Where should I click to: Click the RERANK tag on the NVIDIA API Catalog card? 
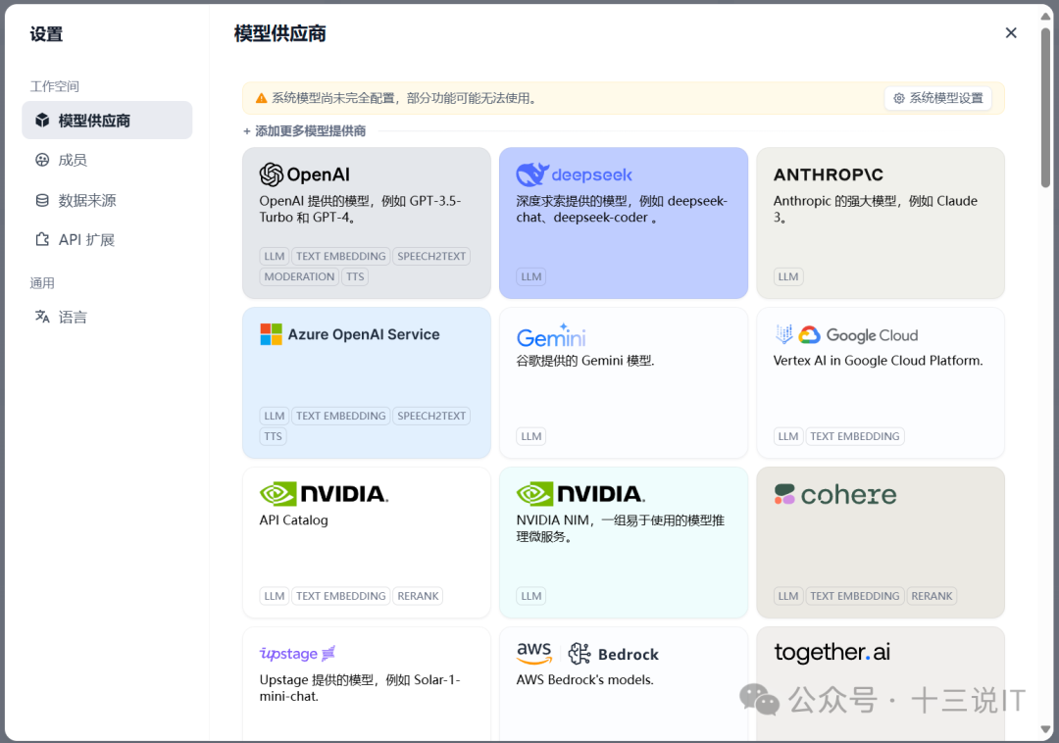click(x=418, y=596)
